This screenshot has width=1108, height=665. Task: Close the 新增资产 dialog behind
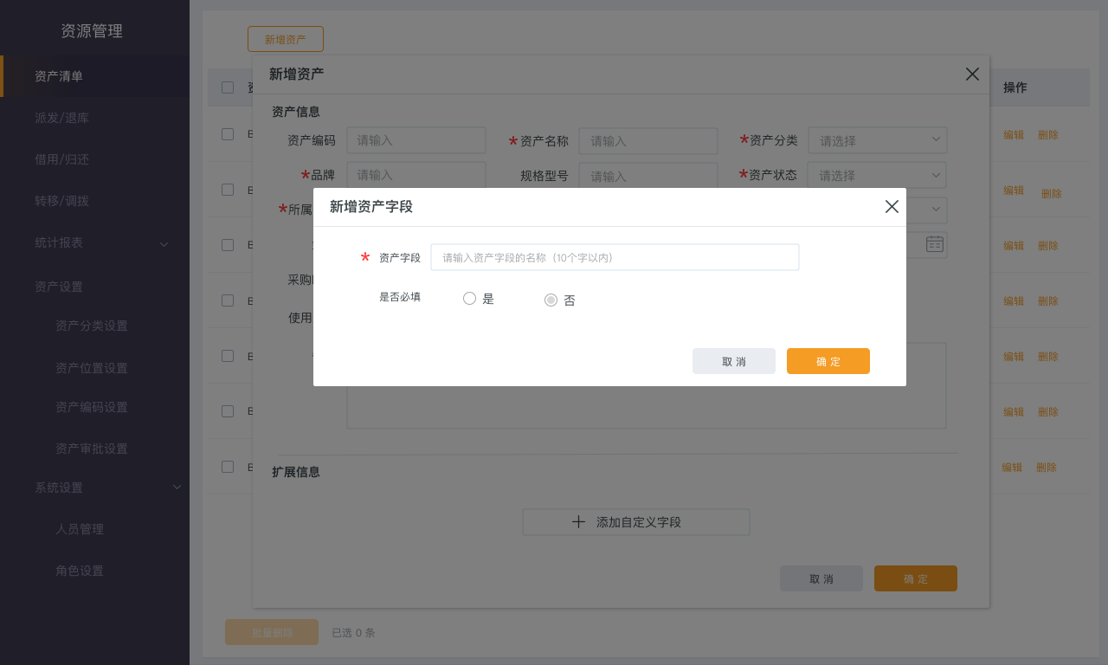pyautogui.click(x=972, y=74)
